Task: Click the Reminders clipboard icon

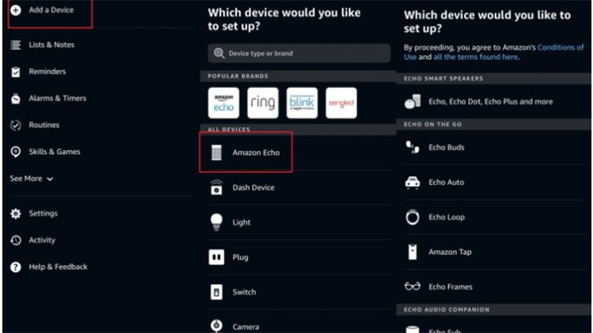Action: (x=16, y=72)
